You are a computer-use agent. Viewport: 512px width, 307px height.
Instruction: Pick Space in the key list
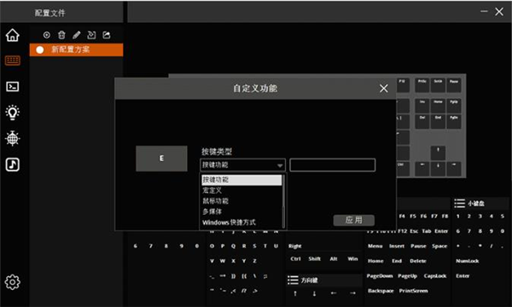[x=439, y=246]
